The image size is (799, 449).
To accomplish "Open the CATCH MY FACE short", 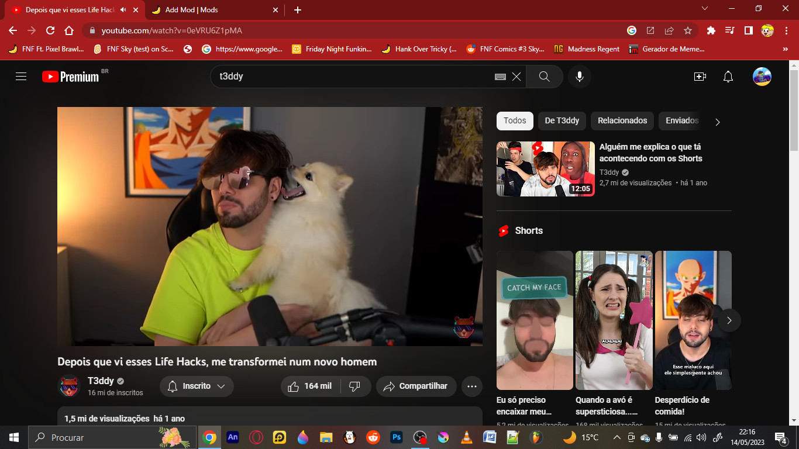I will pyautogui.click(x=535, y=320).
